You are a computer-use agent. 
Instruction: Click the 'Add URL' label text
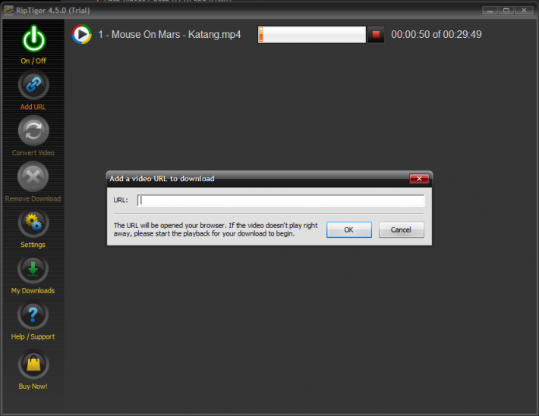[33, 107]
